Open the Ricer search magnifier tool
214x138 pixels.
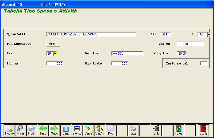[20, 130]
